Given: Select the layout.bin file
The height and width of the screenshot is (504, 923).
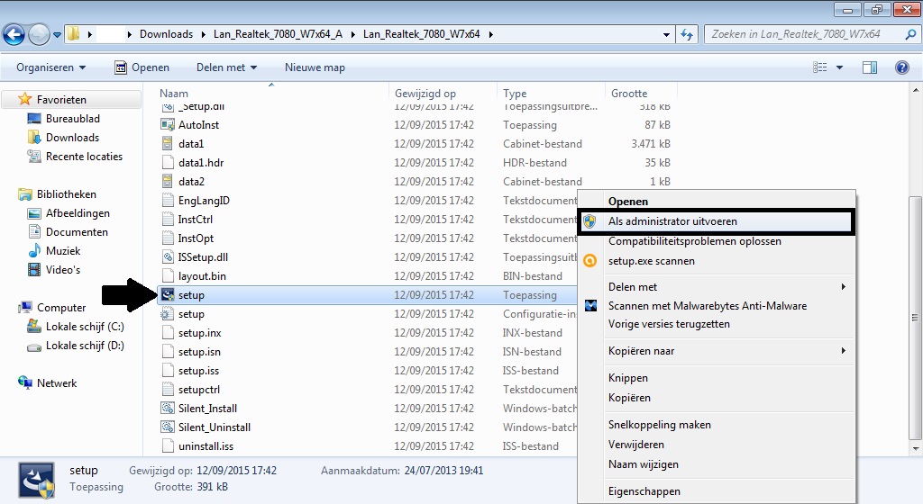Looking at the screenshot, I should click(x=202, y=276).
